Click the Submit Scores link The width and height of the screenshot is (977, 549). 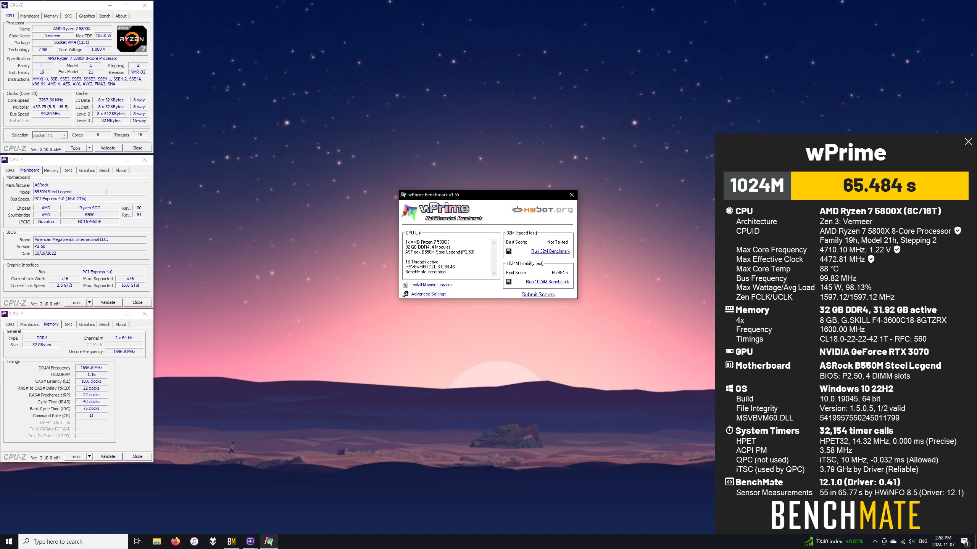(x=538, y=294)
